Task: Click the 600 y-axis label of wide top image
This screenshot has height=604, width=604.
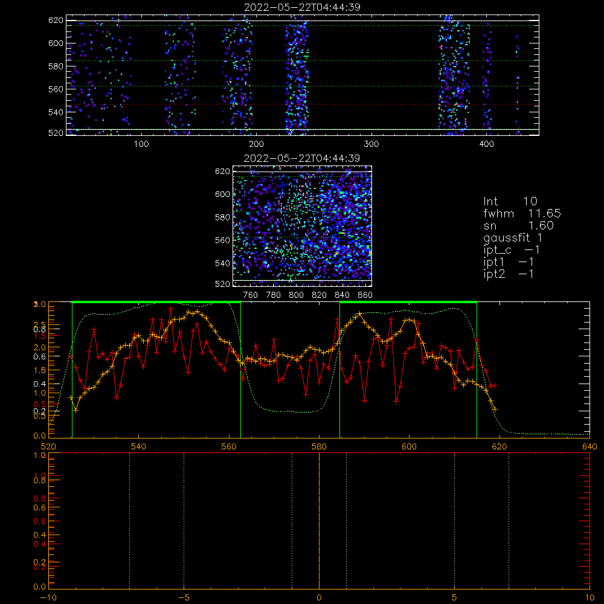Action: [x=56, y=43]
